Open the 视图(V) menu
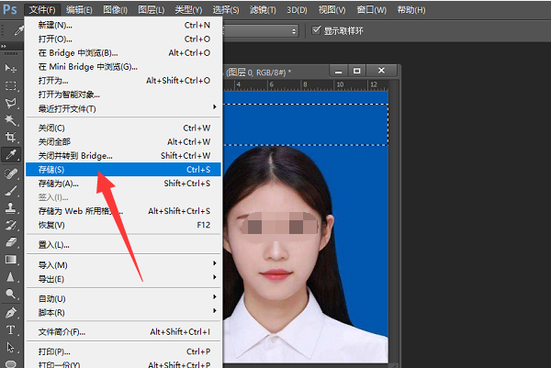The width and height of the screenshot is (551, 368). (x=332, y=10)
